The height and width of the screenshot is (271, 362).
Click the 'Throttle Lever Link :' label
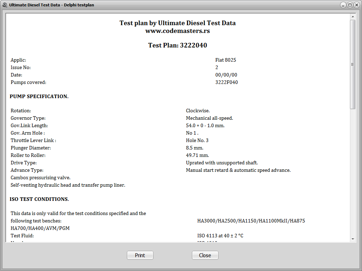(x=33, y=140)
